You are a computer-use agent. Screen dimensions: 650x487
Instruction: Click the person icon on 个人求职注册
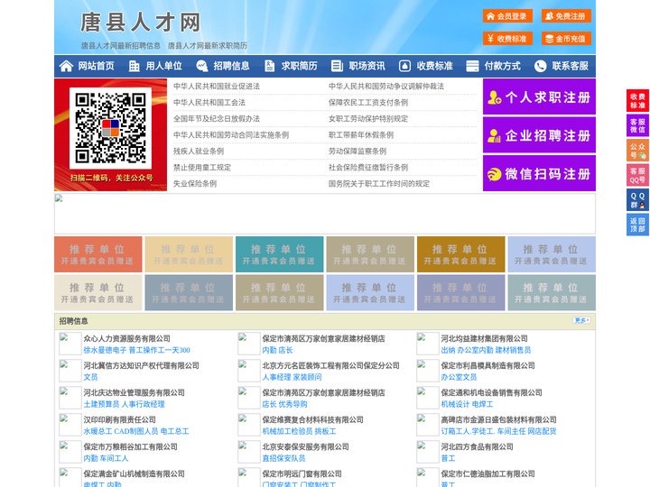[x=494, y=97]
